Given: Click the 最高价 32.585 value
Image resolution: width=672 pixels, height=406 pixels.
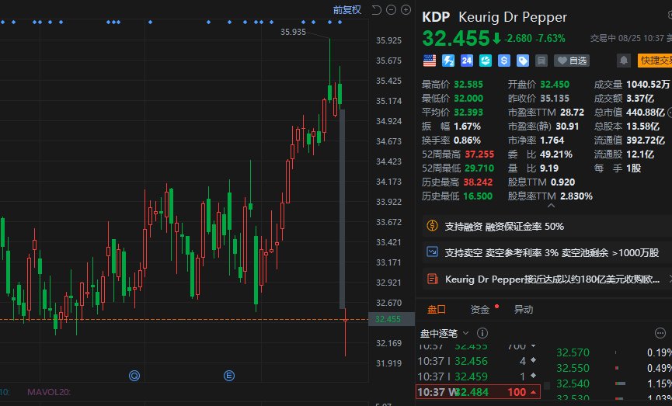Looking at the screenshot, I should point(468,85).
